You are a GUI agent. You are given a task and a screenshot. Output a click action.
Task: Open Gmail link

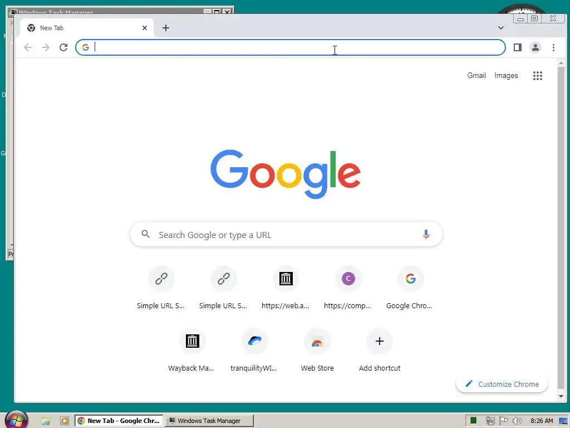[476, 75]
